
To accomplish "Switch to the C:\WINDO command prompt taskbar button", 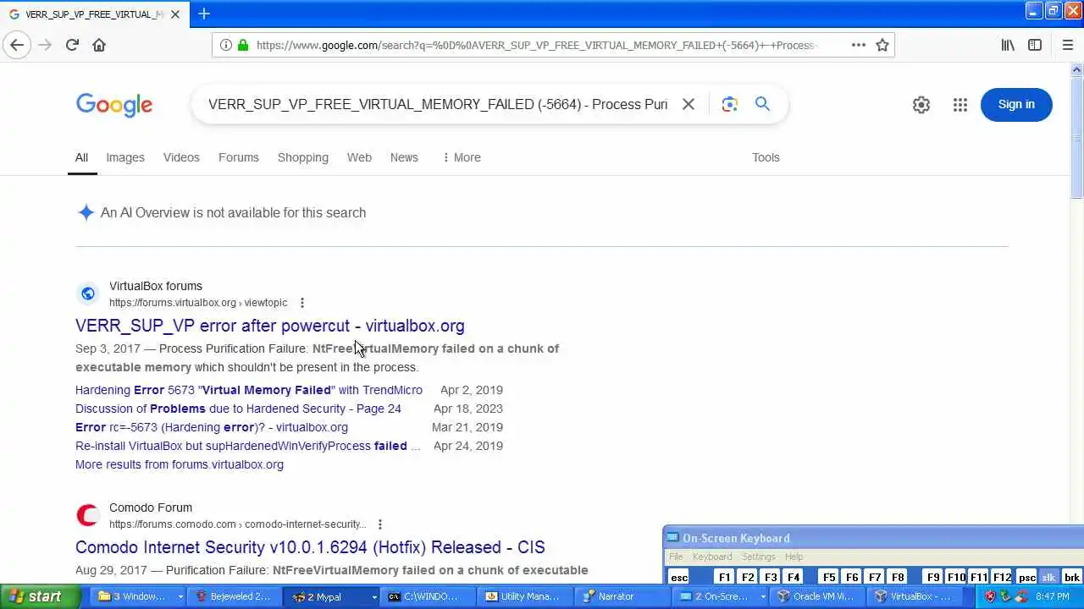I will (x=427, y=596).
